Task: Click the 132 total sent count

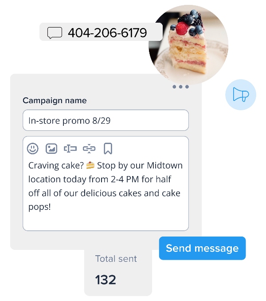Action: point(106,280)
